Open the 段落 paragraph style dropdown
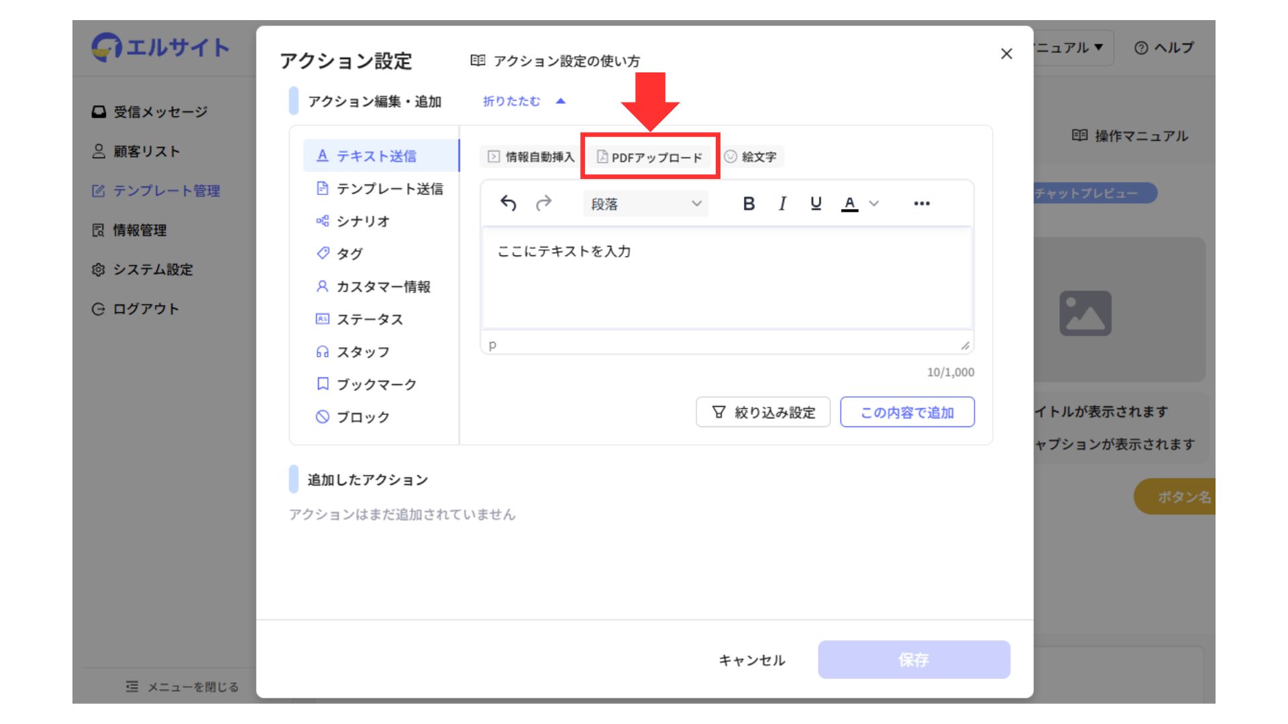 click(645, 204)
